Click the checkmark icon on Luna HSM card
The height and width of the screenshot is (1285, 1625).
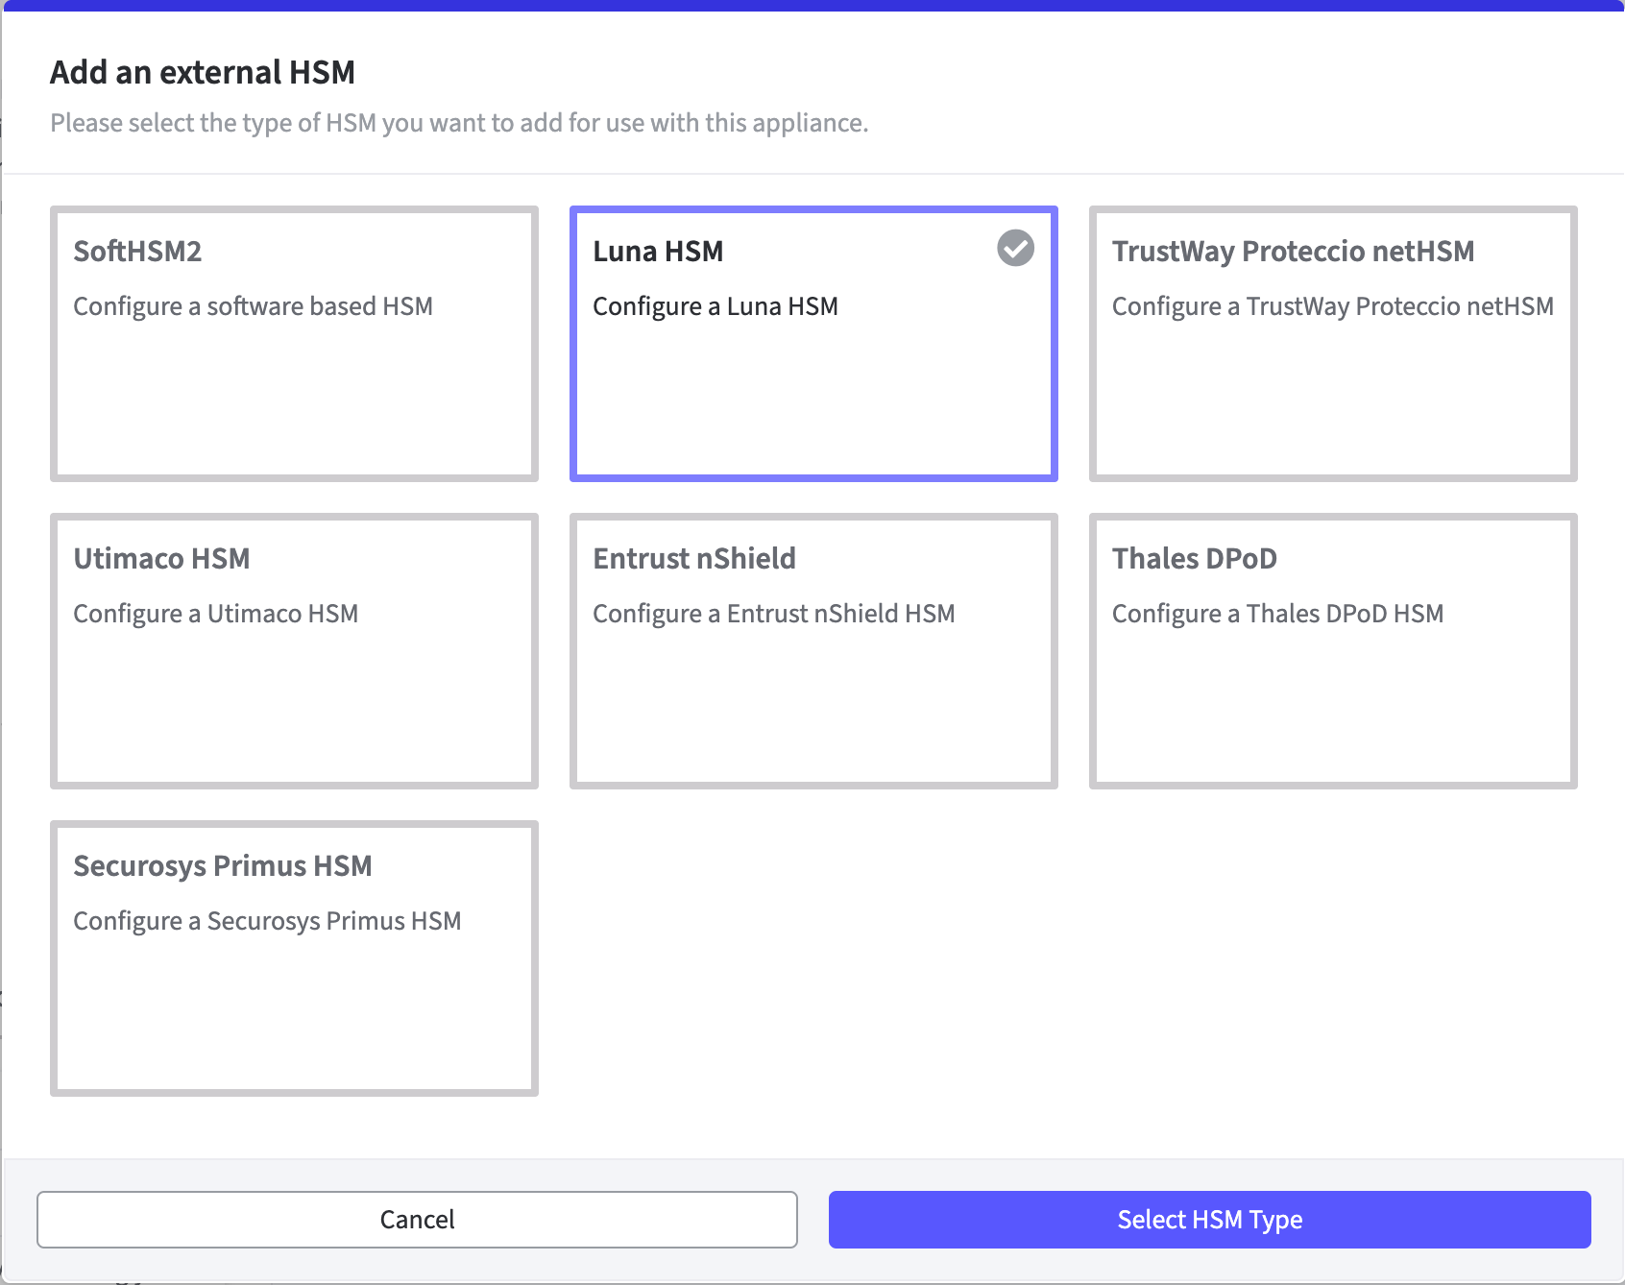tap(1016, 249)
